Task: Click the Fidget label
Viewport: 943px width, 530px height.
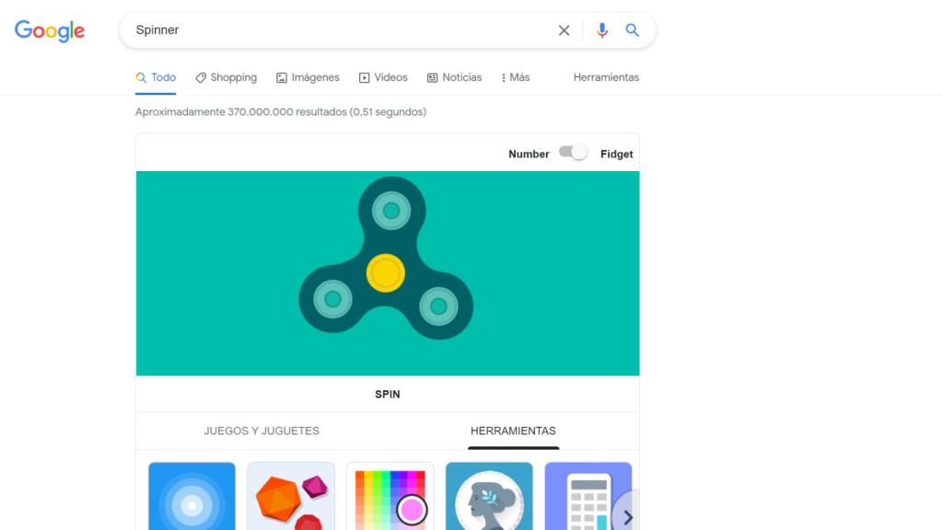Action: 616,155
